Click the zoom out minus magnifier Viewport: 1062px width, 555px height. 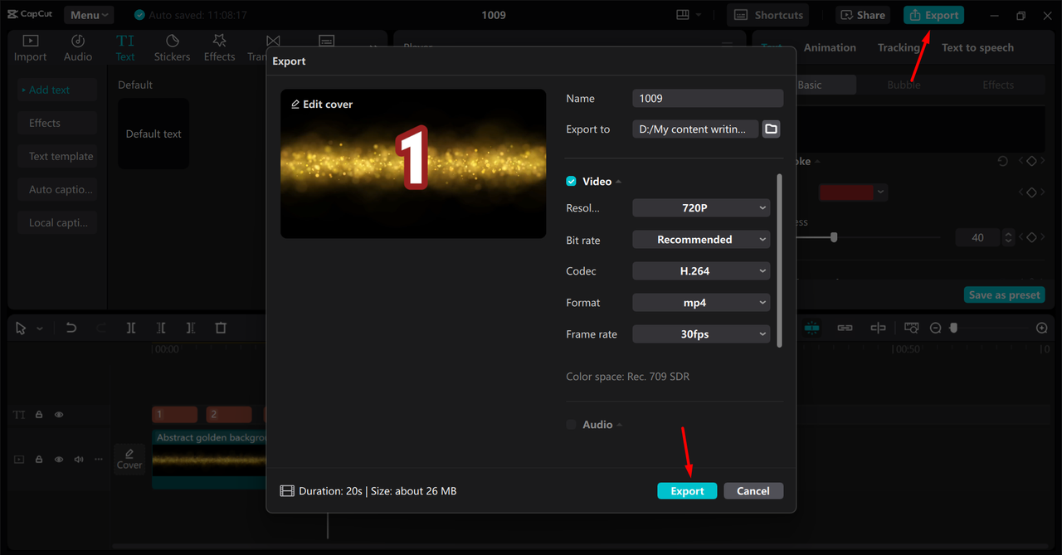935,328
